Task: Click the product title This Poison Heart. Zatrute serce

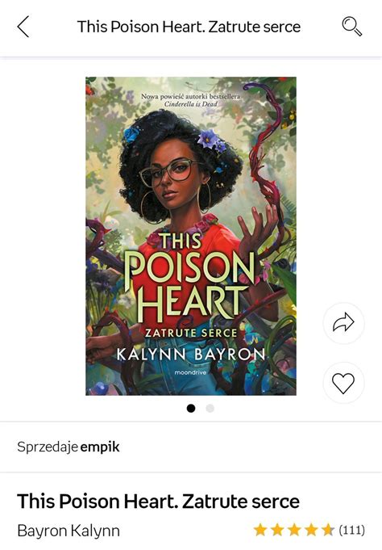Action: point(158,501)
